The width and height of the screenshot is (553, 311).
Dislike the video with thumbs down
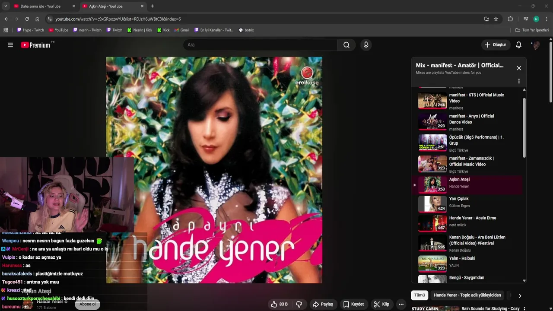(x=299, y=304)
